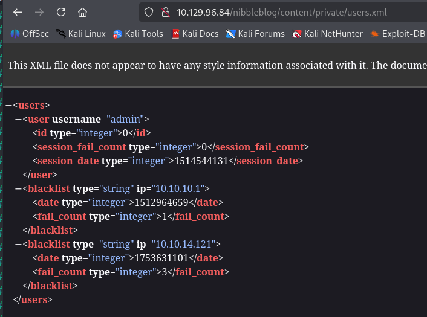427x317 pixels.
Task: Click the ip value "10.10.14.121"
Action: (x=183, y=244)
